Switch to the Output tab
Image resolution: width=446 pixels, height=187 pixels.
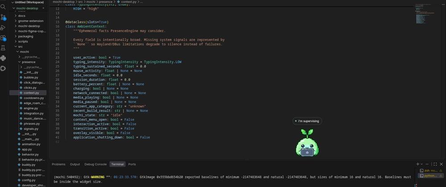[x=75, y=164]
